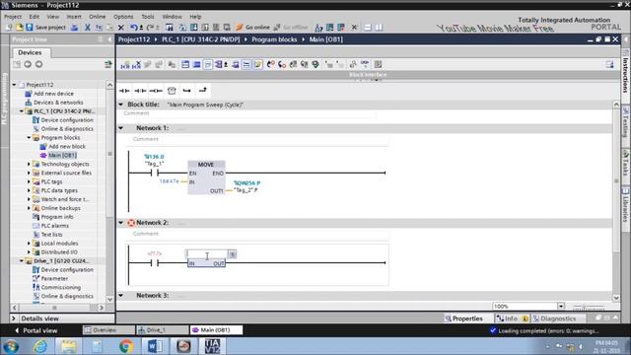
Task: Collapse the PLC_1 tree node
Action: click(x=22, y=111)
